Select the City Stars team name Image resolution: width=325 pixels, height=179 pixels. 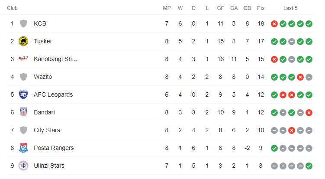[47, 130]
